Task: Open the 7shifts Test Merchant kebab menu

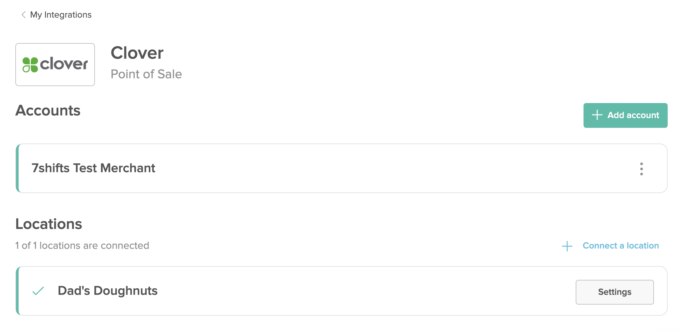Action: 641,169
